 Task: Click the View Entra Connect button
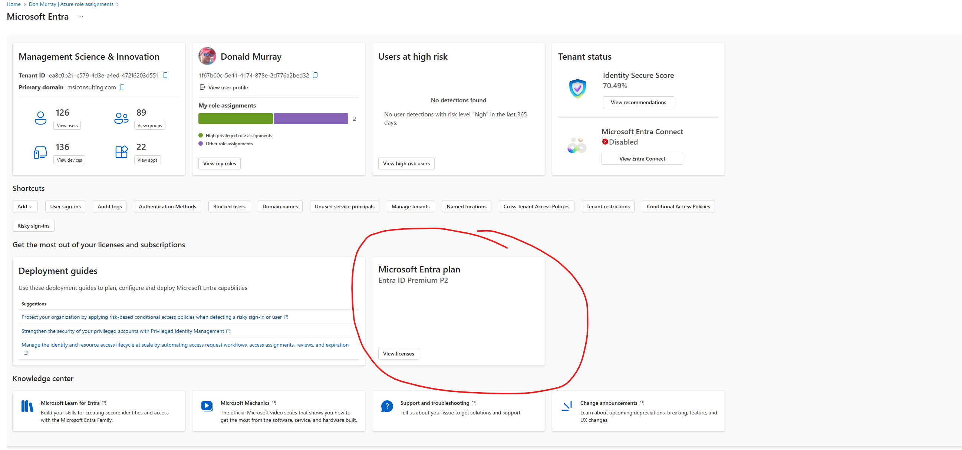click(642, 159)
